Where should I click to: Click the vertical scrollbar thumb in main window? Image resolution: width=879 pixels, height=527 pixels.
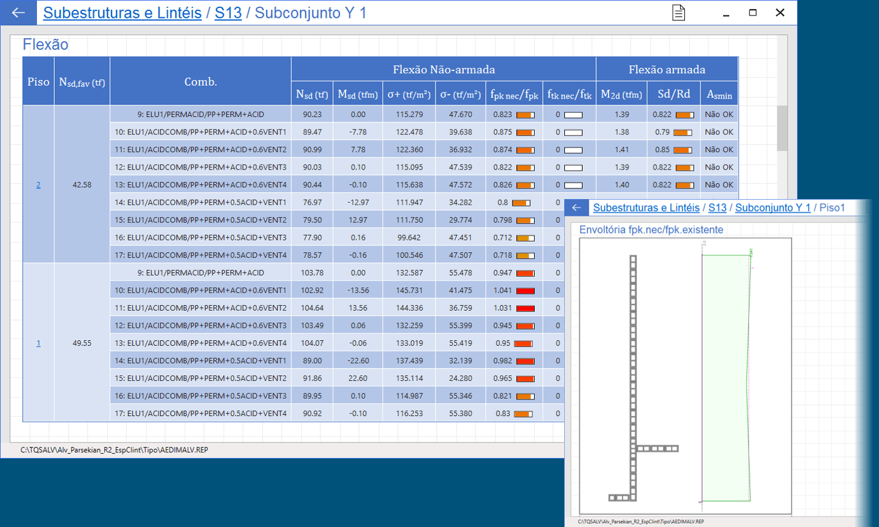[x=782, y=128]
